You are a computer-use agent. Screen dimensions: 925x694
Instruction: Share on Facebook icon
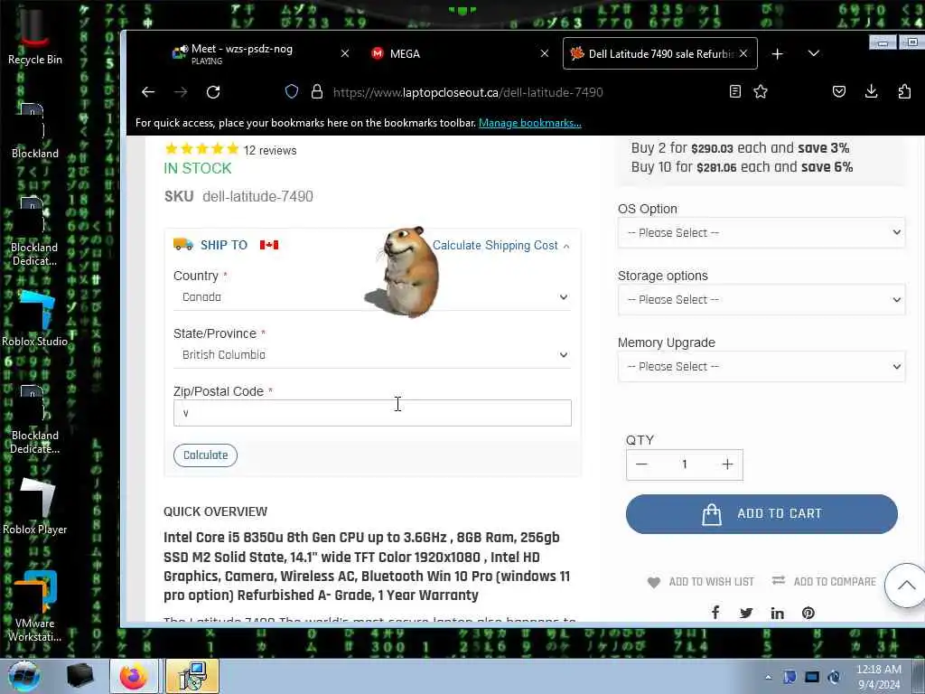(x=715, y=613)
